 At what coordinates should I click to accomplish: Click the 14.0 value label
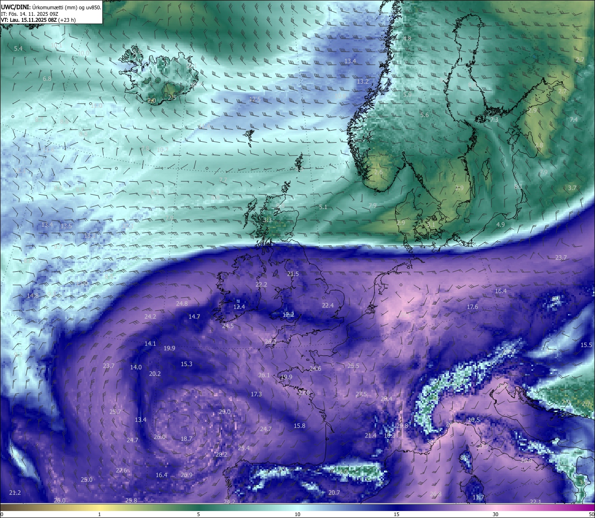(x=136, y=367)
